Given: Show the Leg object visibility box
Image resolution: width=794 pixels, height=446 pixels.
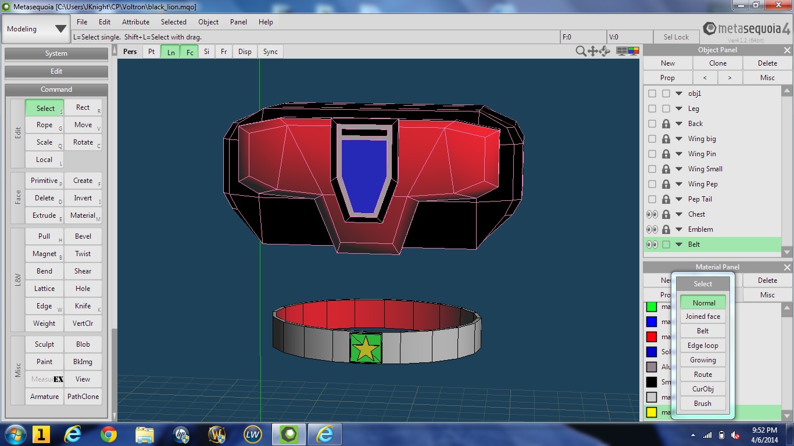Looking at the screenshot, I should tap(652, 109).
